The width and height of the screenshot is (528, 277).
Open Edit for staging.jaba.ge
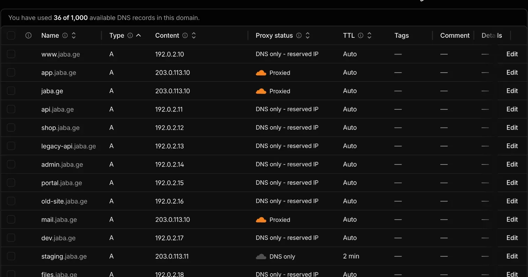click(x=512, y=256)
